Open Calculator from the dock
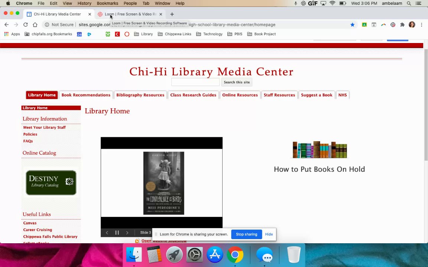 154,254
